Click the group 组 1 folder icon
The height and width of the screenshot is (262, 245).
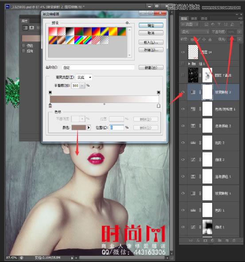pos(194,64)
